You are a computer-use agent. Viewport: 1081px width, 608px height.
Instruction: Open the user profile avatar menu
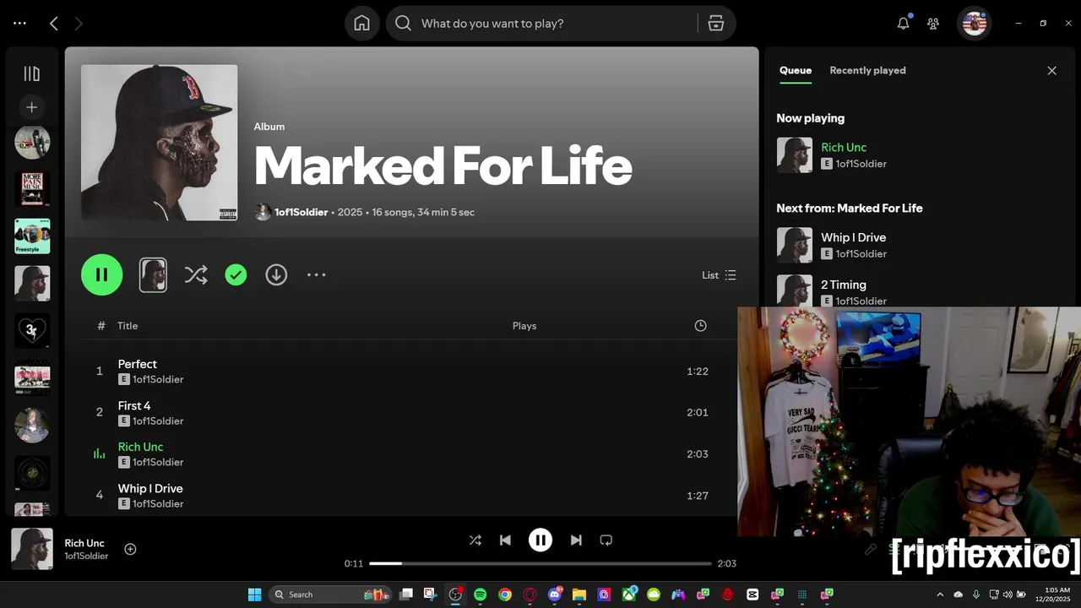(974, 24)
